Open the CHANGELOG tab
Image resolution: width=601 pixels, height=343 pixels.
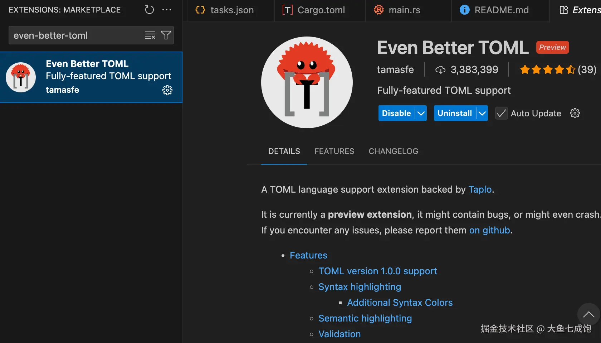click(394, 151)
